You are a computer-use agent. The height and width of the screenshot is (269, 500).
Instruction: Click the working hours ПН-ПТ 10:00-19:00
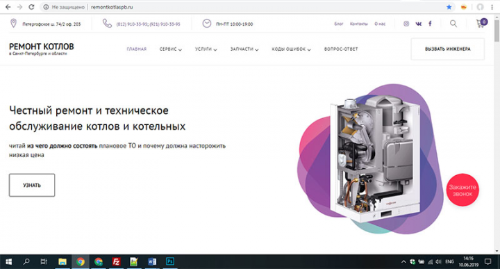pos(235,24)
